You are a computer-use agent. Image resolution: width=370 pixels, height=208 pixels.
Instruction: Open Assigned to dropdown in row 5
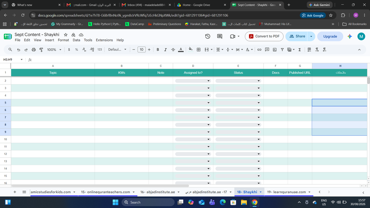point(193,103)
